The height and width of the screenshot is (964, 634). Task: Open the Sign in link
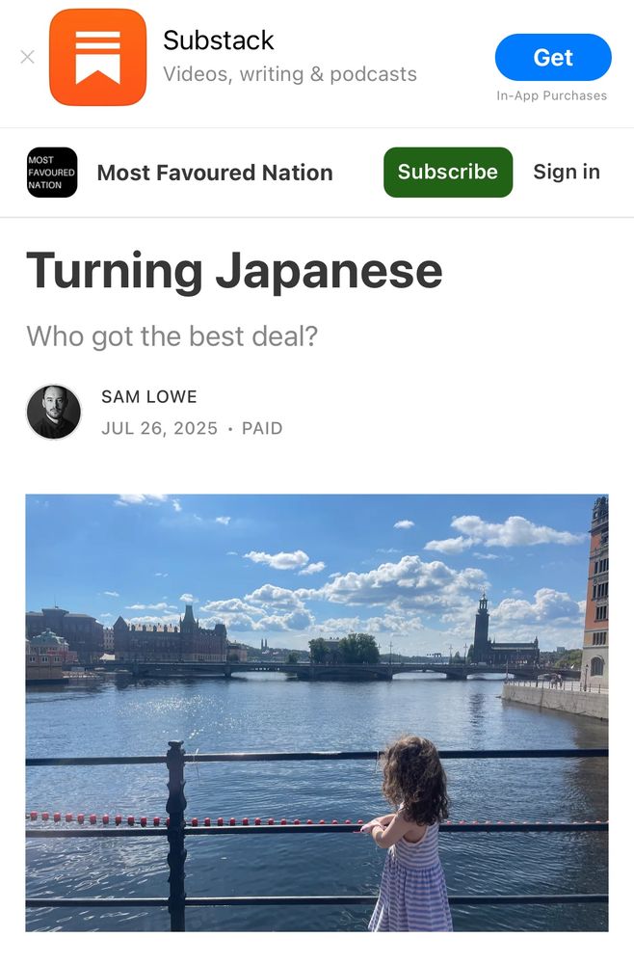567,173
